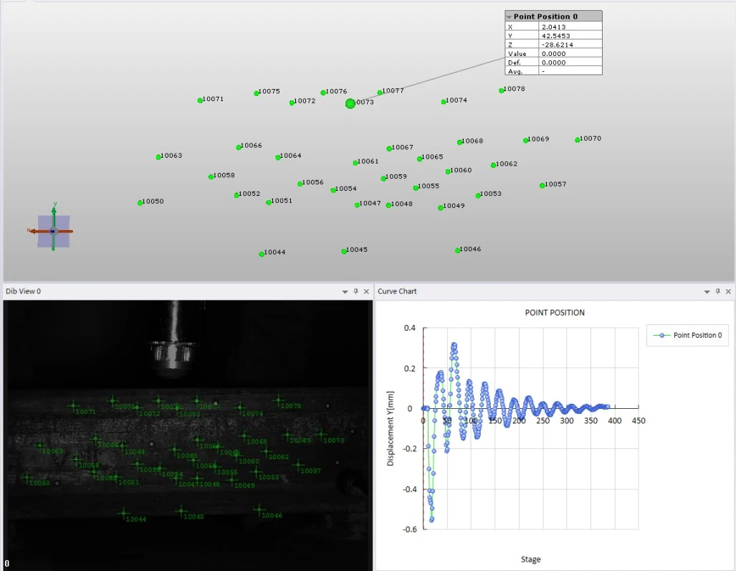
Task: Select point 10063 in the 3D view
Action: (x=158, y=156)
